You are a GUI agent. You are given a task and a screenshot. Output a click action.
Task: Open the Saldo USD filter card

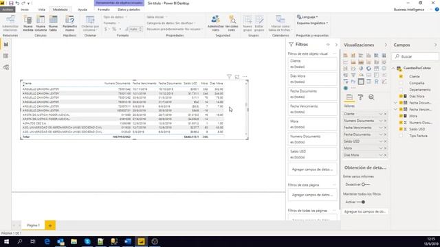[312, 154]
